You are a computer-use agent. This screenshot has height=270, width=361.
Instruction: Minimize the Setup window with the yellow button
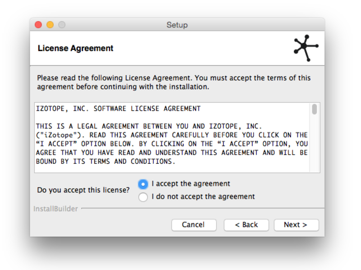pos(50,25)
